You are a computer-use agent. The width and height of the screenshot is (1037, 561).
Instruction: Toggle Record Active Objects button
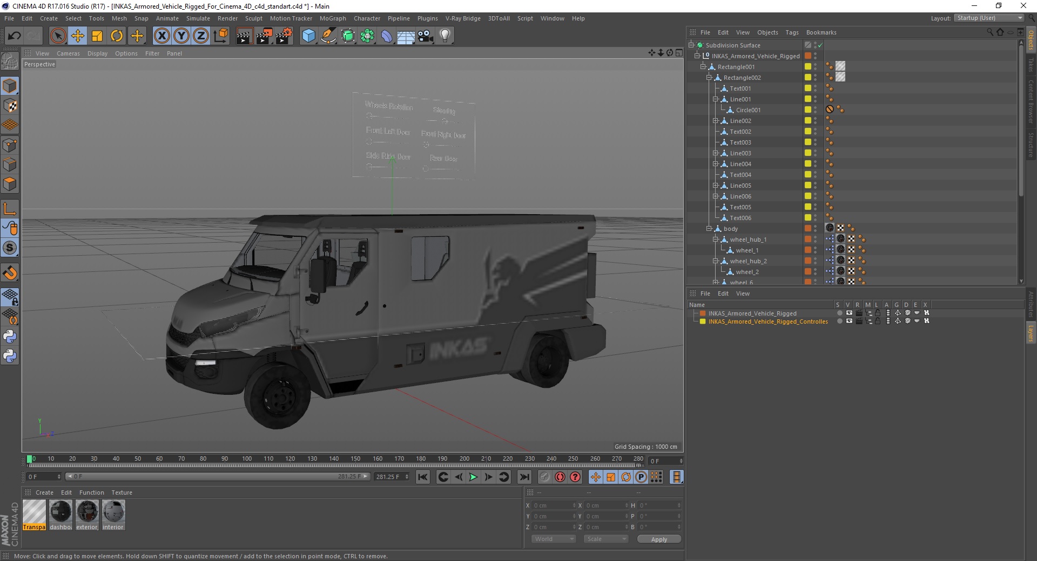pyautogui.click(x=544, y=477)
